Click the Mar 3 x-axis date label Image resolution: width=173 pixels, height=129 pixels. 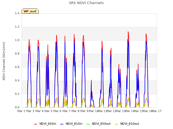(x=30, y=111)
